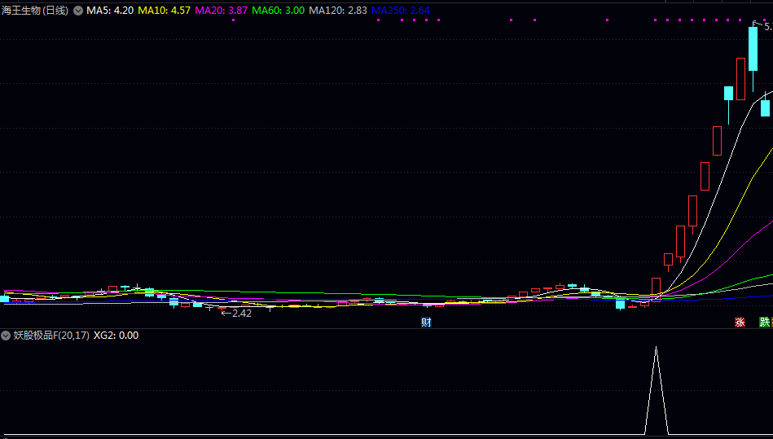Viewport: 773px width, 439px height.
Task: Select the MA120 legend label
Action: (x=337, y=11)
